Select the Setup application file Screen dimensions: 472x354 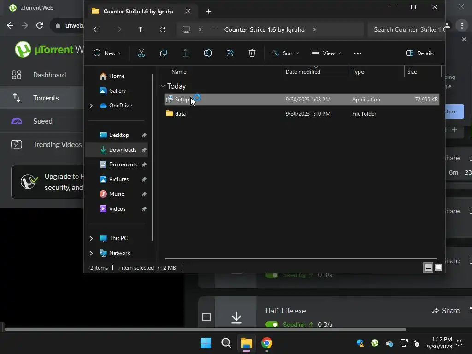coord(301,100)
